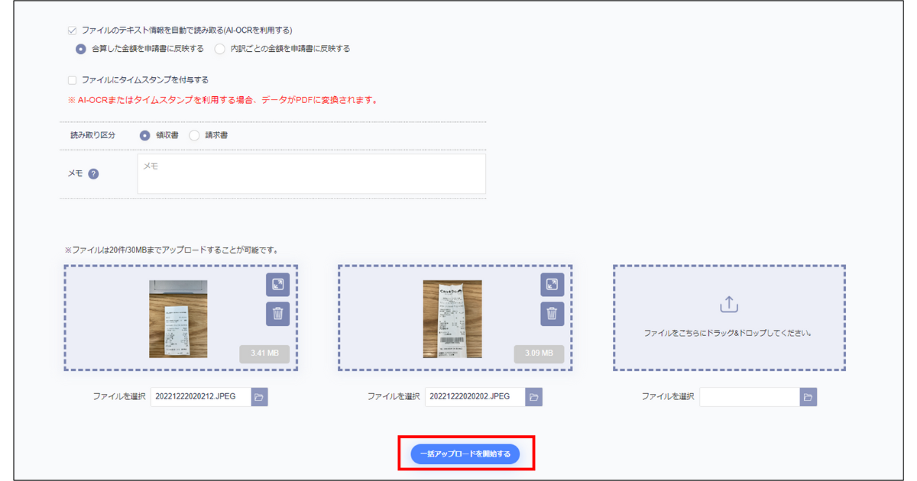The width and height of the screenshot is (917, 481).
Task: Delete the second uploaded receipt file
Action: [x=552, y=314]
